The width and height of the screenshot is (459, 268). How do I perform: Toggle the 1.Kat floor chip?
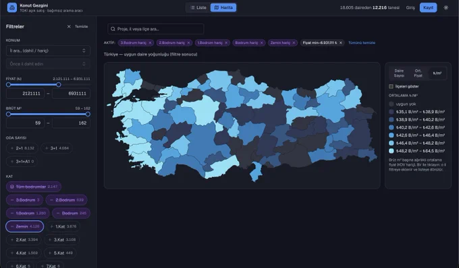(x=63, y=226)
